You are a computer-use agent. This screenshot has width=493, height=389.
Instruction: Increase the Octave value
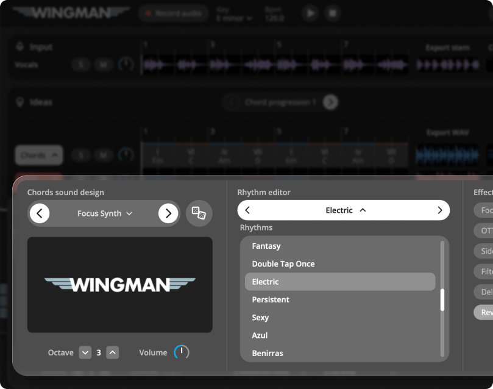(113, 352)
